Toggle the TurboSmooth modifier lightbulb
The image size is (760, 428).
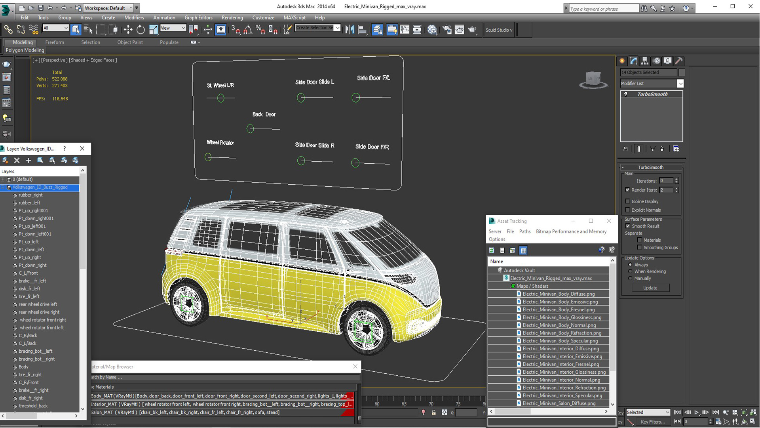point(626,94)
